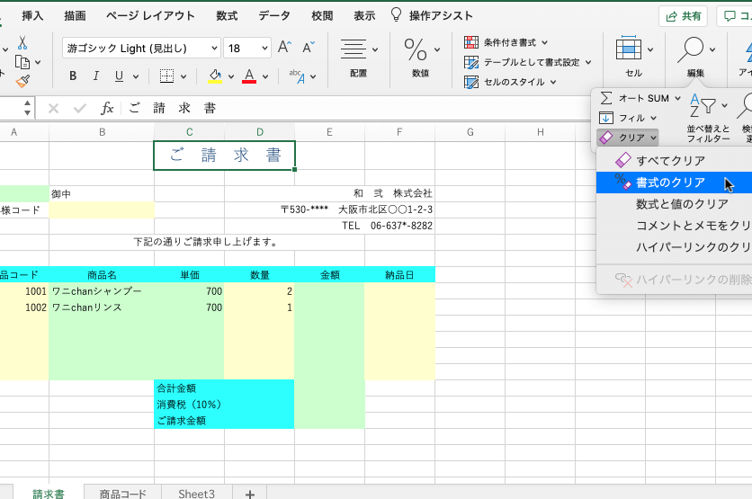Expand the fill color dropdown arrow
Screen dimensions: 752x499
[230, 76]
